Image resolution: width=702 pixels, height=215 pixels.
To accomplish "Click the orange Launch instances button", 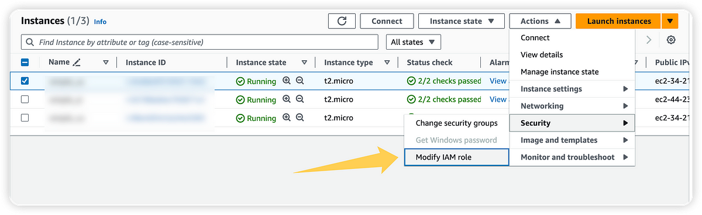I will (x=619, y=21).
